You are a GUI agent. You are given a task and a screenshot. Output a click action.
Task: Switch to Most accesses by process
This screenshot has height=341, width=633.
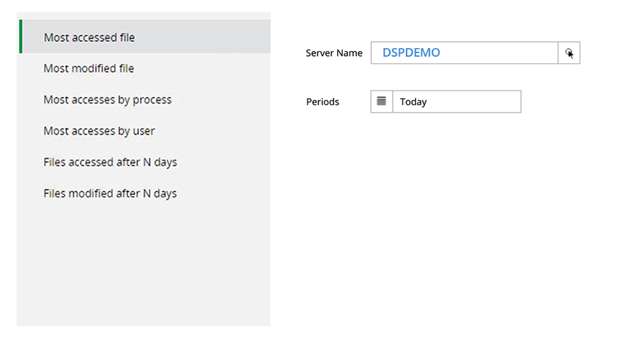click(x=108, y=100)
